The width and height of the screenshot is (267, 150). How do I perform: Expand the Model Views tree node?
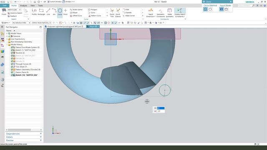pos(7,33)
